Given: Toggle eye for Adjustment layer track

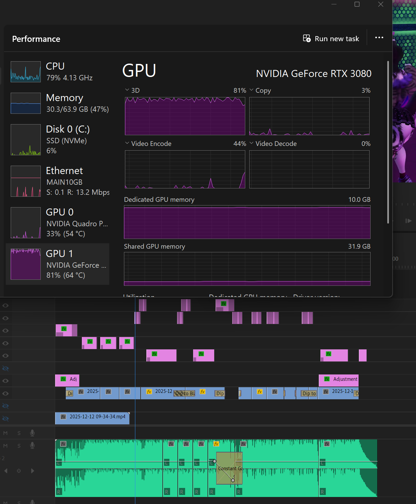Looking at the screenshot, I should 5,381.
